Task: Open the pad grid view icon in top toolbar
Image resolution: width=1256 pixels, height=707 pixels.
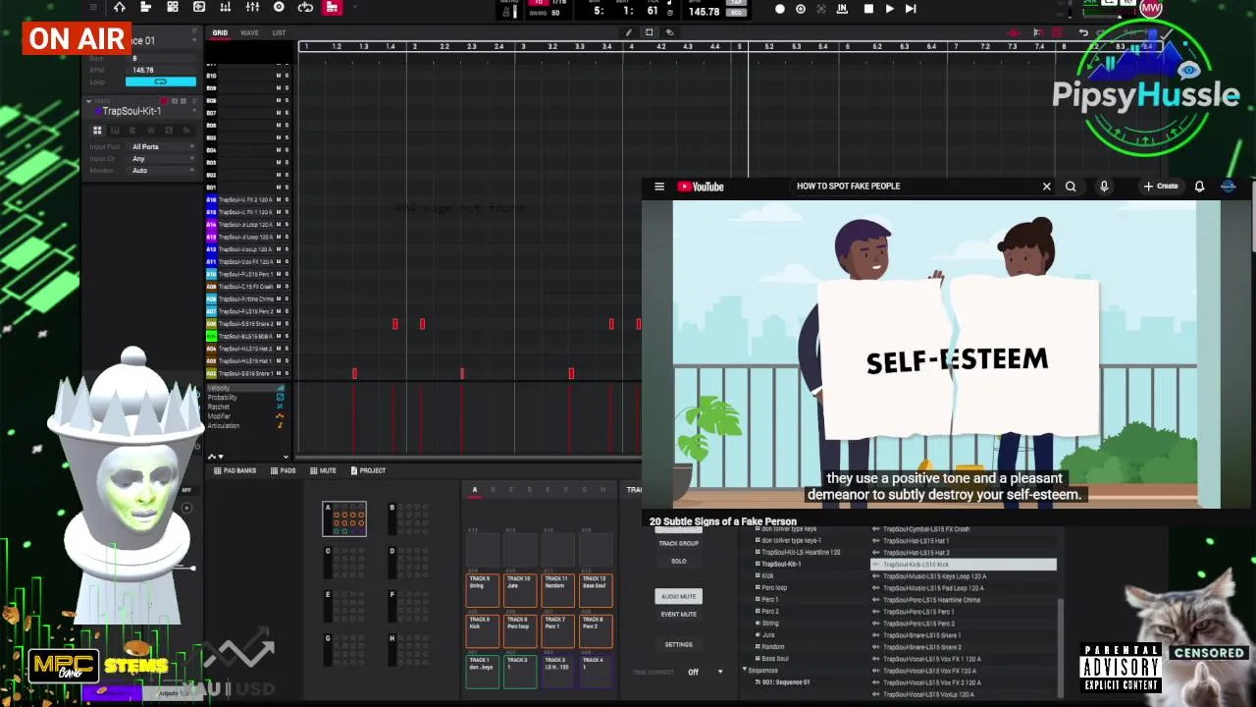Action: (172, 8)
